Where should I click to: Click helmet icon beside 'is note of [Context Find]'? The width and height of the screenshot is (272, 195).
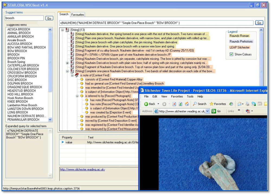tap(77, 75)
